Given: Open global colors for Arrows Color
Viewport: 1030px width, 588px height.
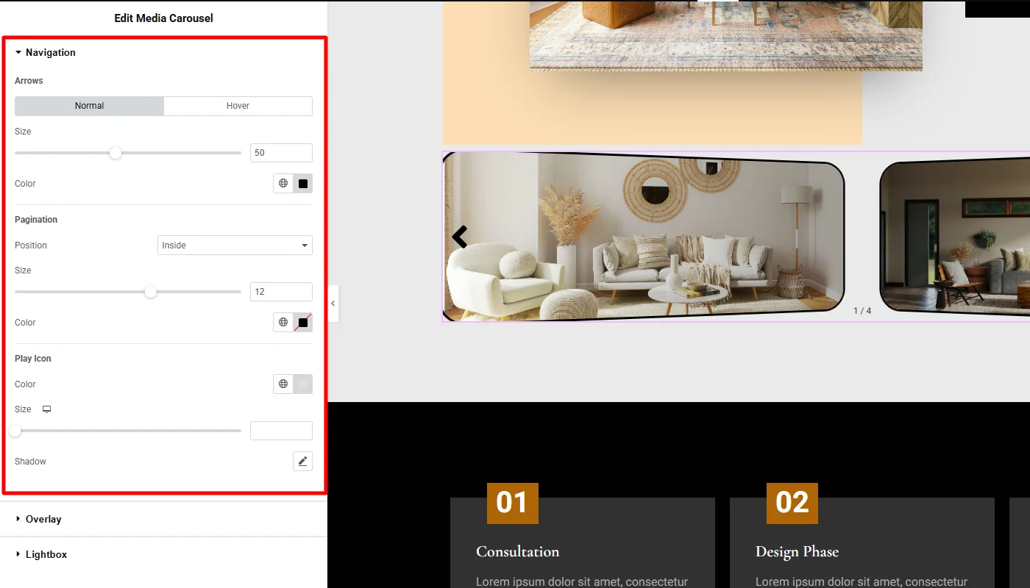Looking at the screenshot, I should click(283, 184).
